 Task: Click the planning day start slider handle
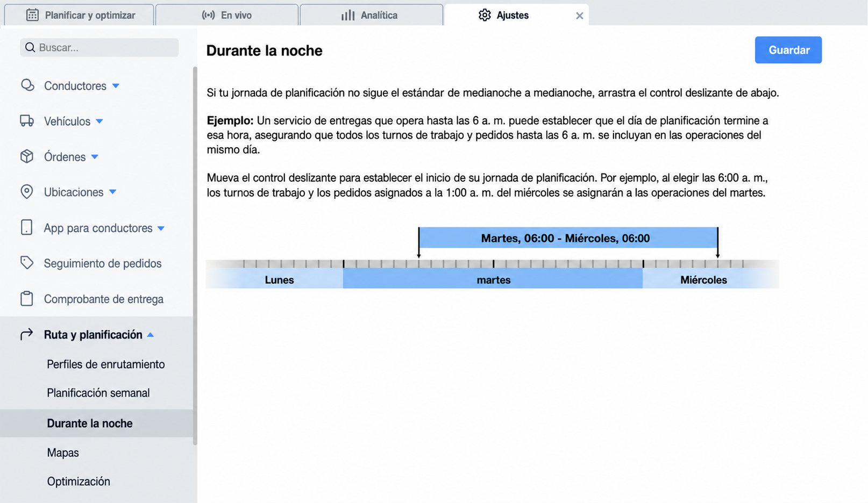click(418, 242)
